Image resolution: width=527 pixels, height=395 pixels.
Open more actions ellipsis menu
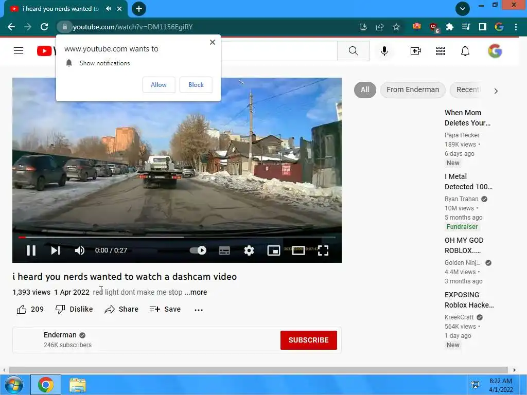point(199,310)
